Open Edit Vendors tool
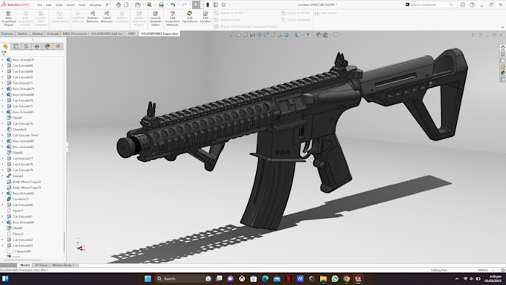This screenshot has height=285, width=506. (x=205, y=17)
